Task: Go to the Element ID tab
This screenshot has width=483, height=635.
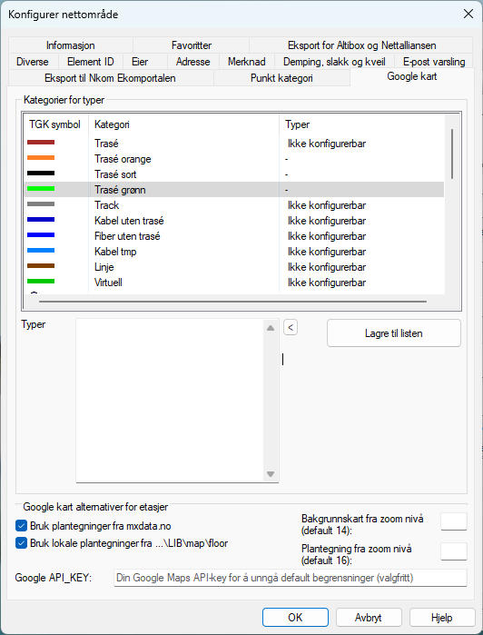Action: 91,62
